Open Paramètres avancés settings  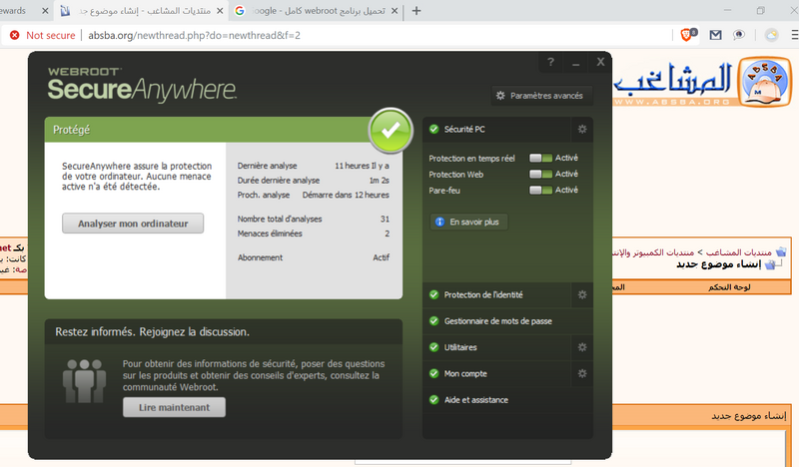pyautogui.click(x=541, y=96)
